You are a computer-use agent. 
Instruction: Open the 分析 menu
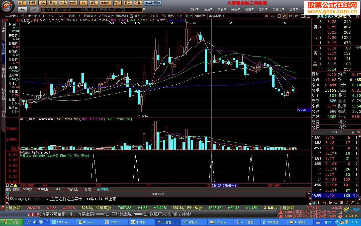tap(235, 10)
